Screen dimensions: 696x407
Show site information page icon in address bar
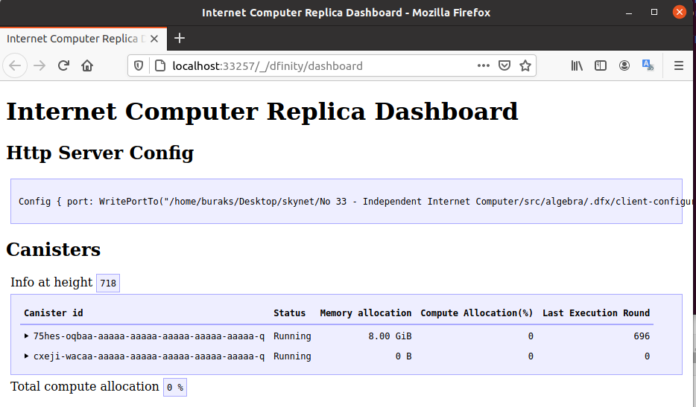[x=159, y=65]
